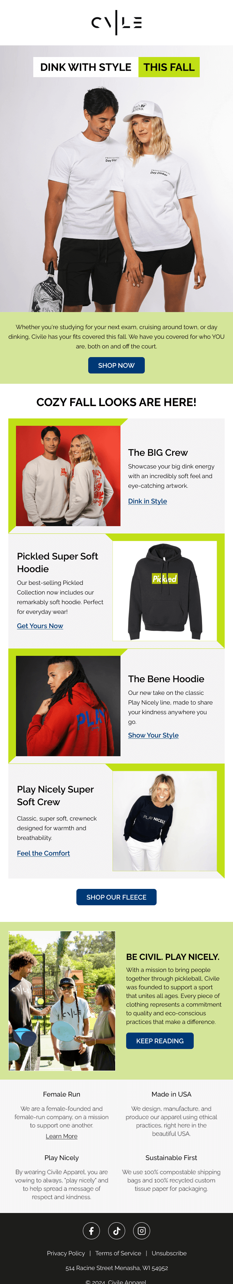This screenshot has height=1284, width=233.
Task: Open the Instagram social icon
Action: [x=142, y=1230]
